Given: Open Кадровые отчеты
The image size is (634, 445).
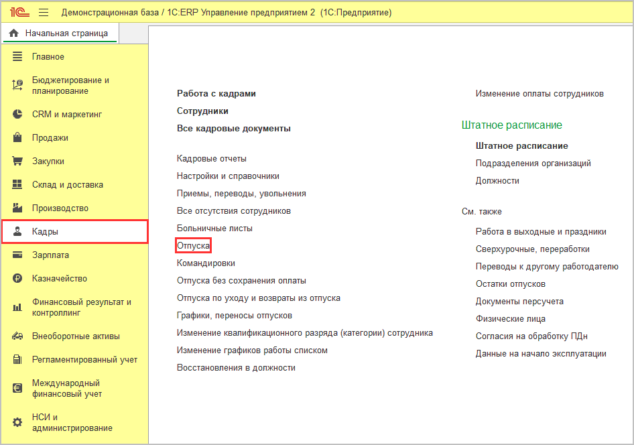Looking at the screenshot, I should [211, 159].
